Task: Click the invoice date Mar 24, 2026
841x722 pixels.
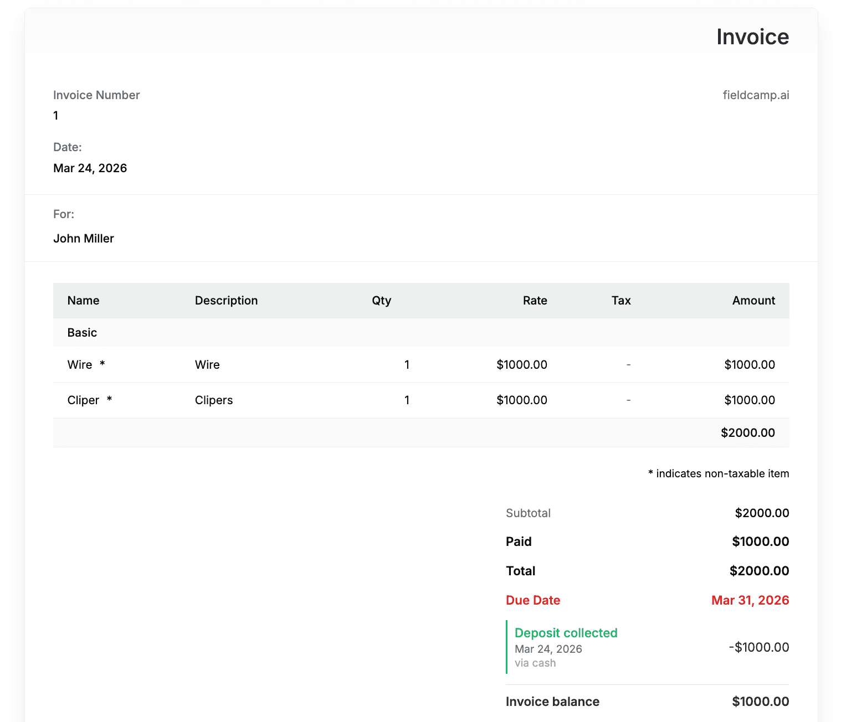Action: pos(90,168)
